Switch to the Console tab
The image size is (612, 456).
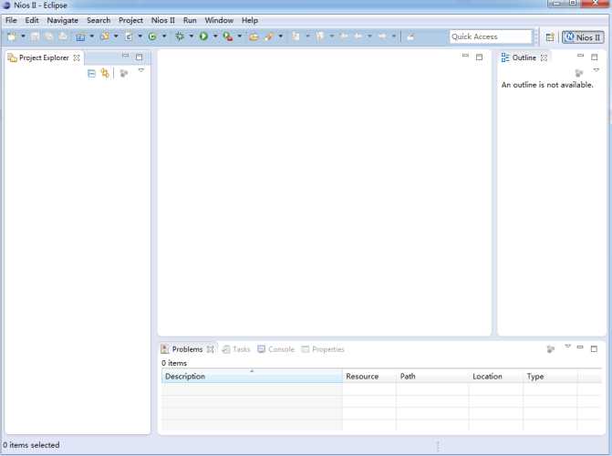(x=276, y=349)
